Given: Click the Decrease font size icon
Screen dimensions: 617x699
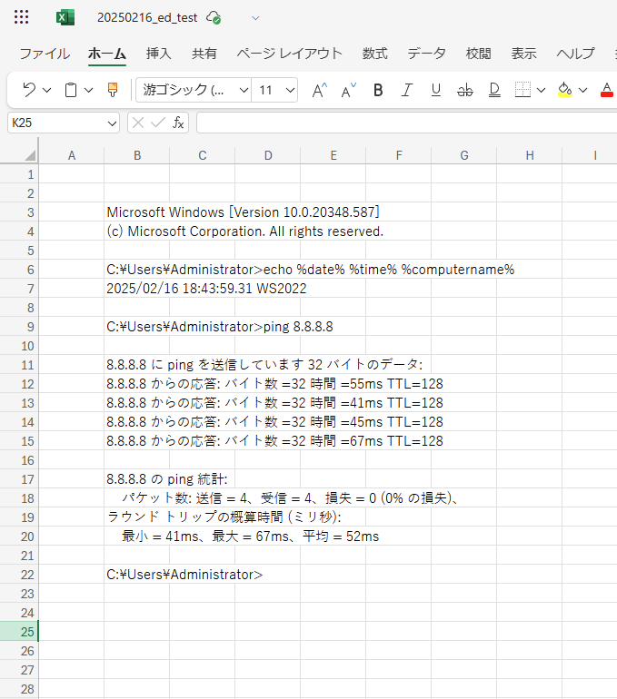Looking at the screenshot, I should [x=348, y=90].
